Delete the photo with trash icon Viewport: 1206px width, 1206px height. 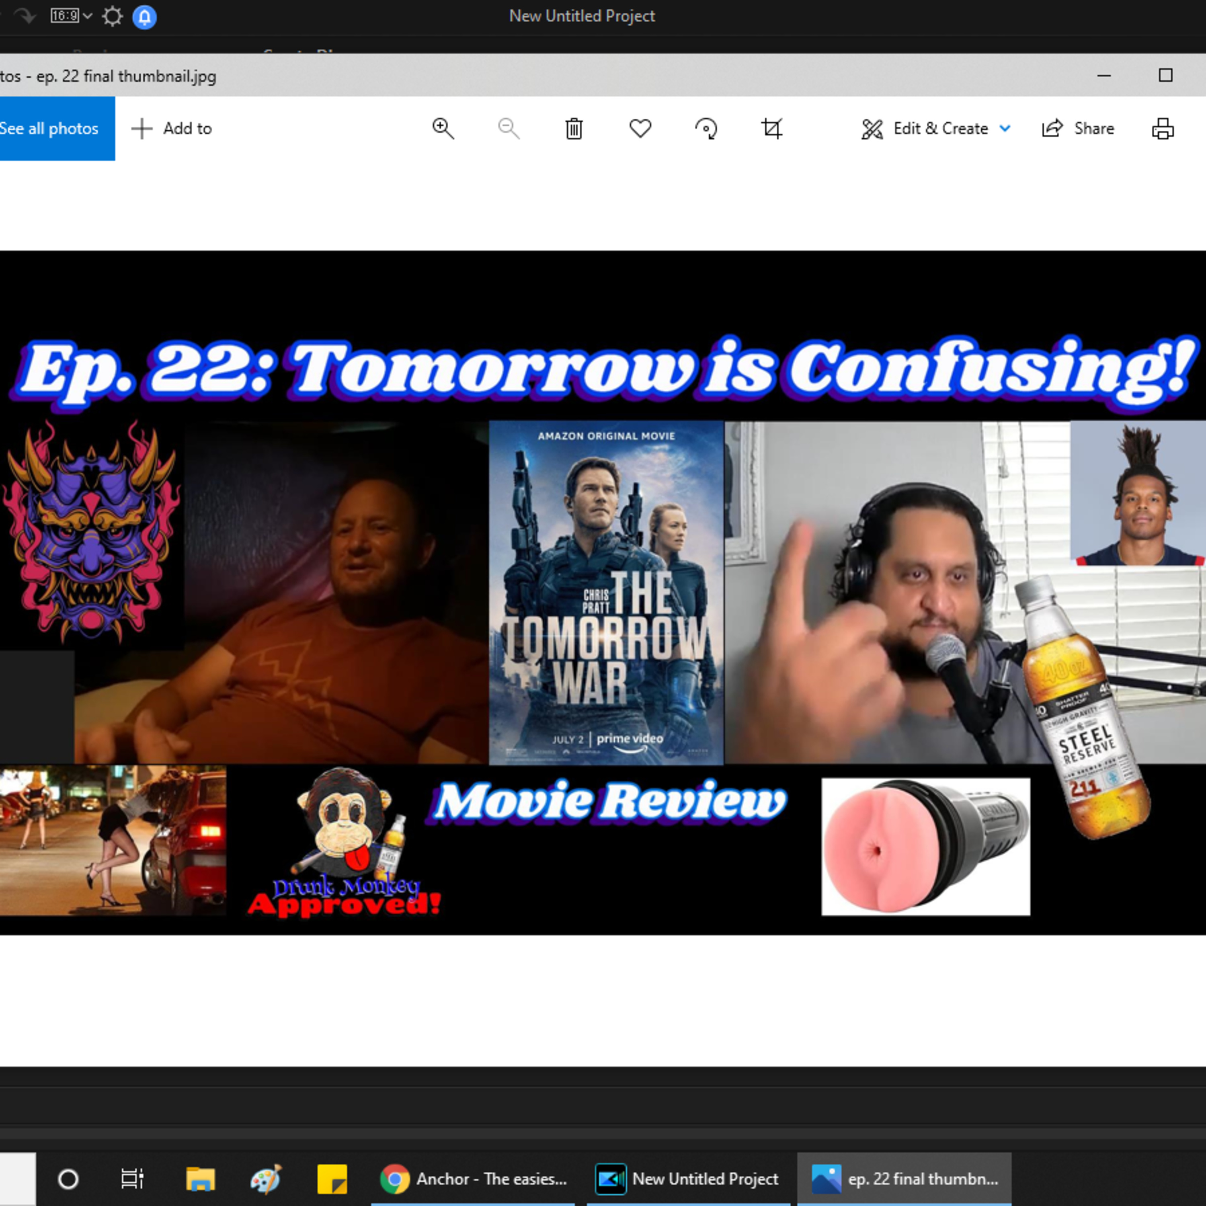pyautogui.click(x=574, y=129)
